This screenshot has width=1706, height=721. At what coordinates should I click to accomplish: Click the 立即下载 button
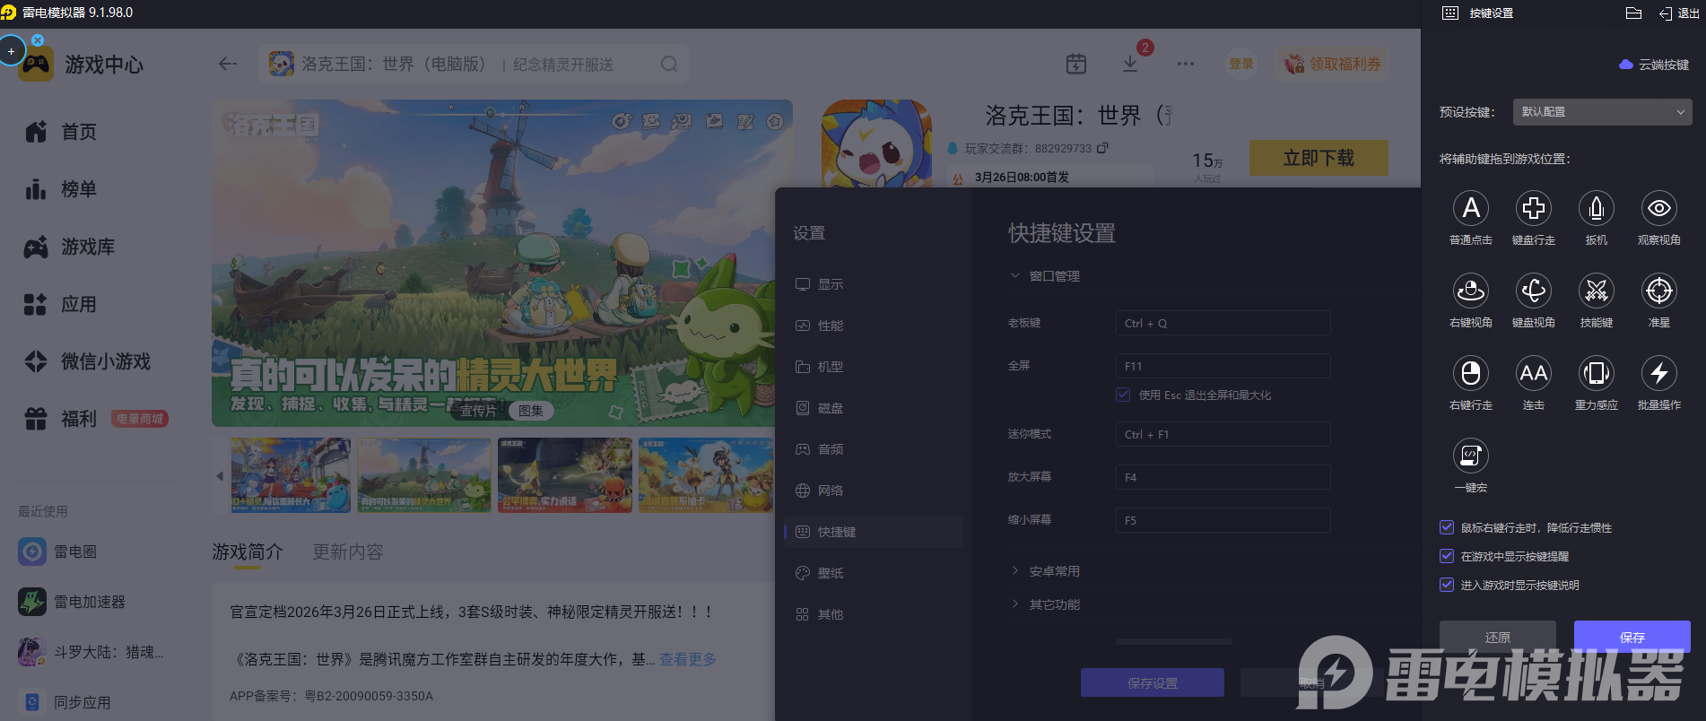(x=1319, y=158)
